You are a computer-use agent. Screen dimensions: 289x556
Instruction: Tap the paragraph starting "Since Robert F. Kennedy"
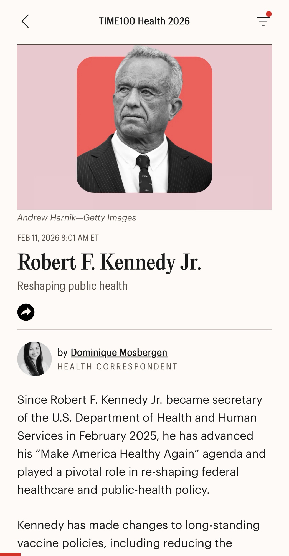click(141, 445)
